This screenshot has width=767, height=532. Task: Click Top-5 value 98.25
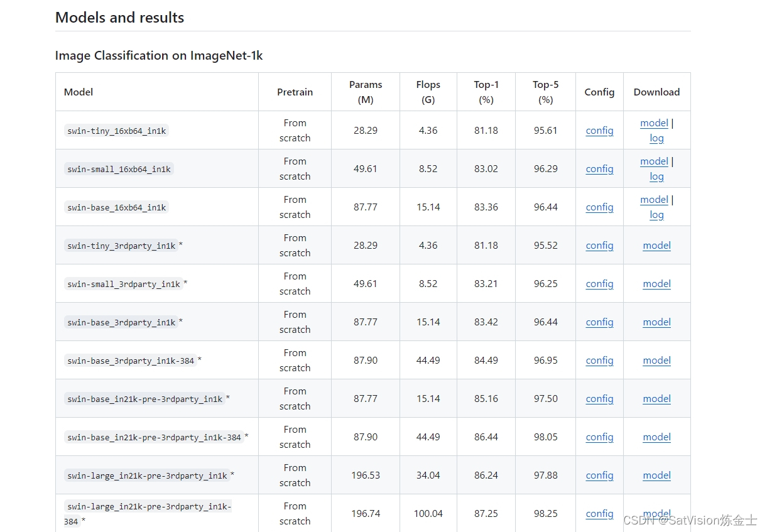(545, 514)
